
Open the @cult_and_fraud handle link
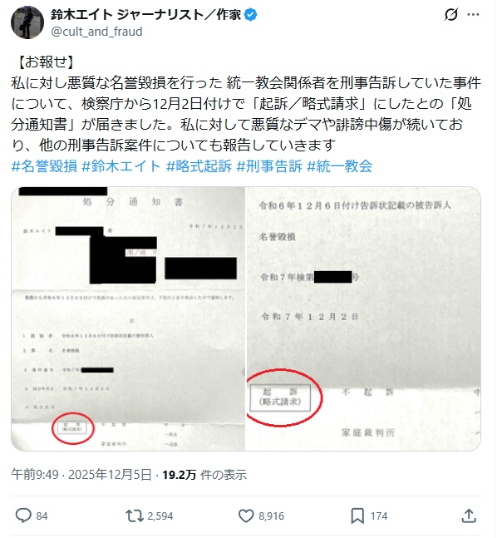tap(96, 32)
